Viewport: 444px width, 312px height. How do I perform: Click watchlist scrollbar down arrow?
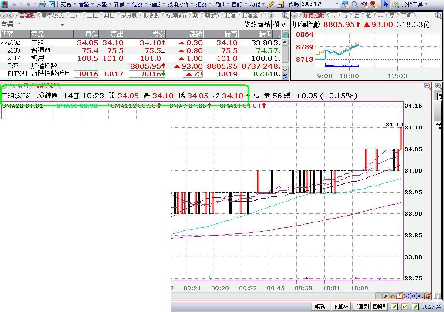[x=285, y=69]
